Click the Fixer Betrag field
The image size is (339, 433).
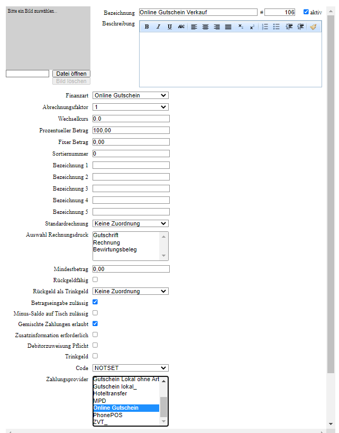pyautogui.click(x=131, y=142)
